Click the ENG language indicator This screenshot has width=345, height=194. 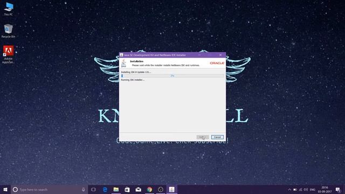[313, 189]
